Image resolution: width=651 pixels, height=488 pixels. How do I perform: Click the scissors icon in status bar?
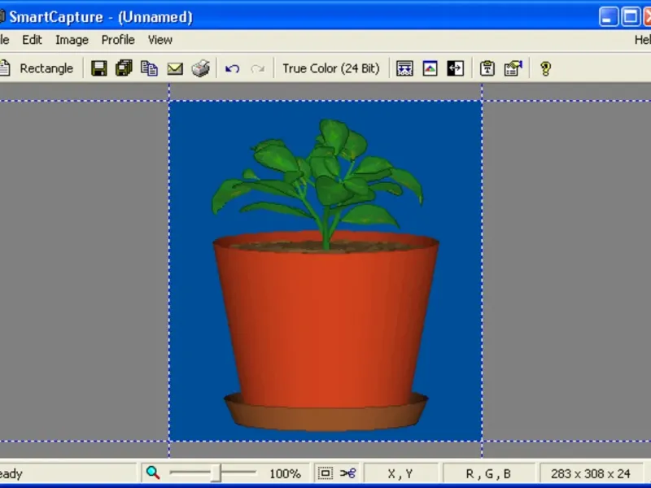pos(348,473)
